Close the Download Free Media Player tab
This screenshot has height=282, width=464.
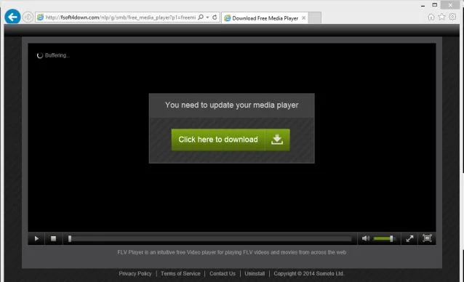[303, 18]
